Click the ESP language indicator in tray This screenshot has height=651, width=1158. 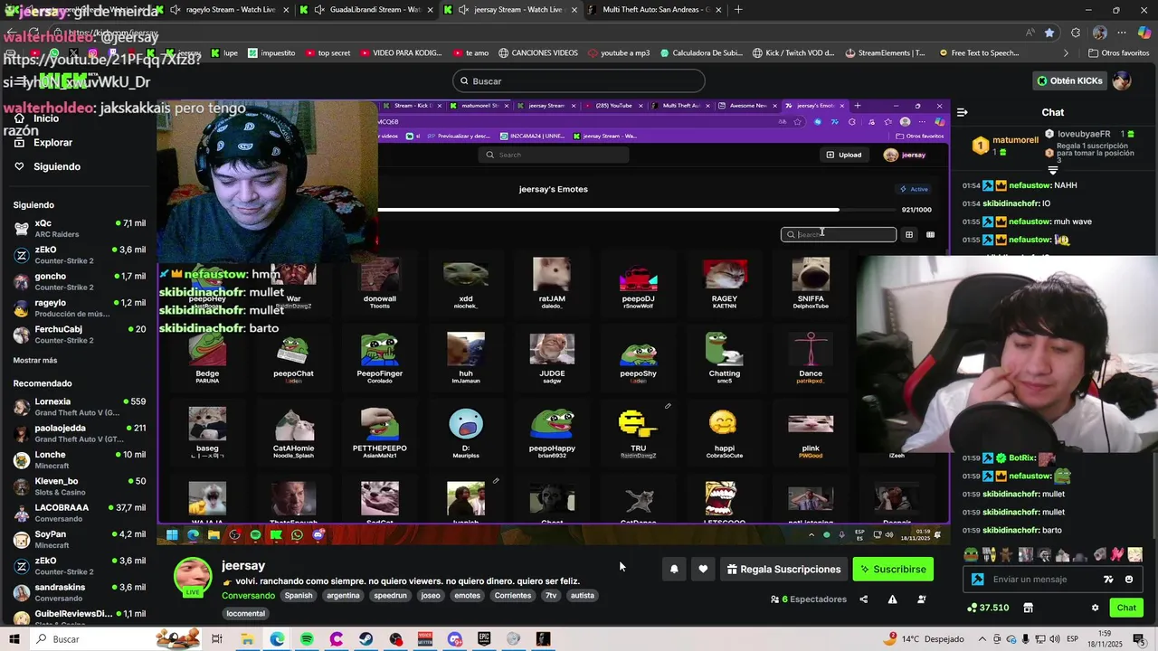click(1072, 639)
